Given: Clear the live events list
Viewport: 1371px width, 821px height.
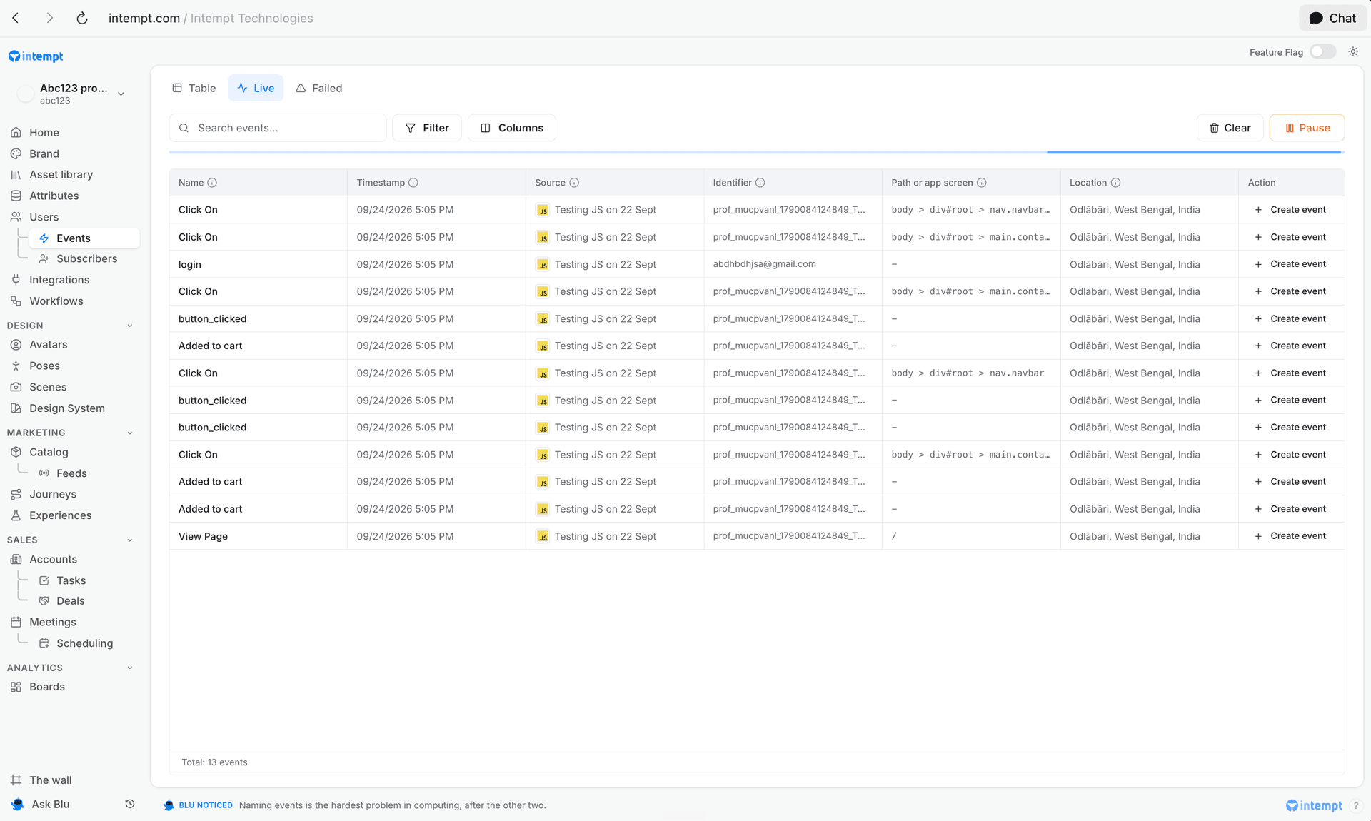Looking at the screenshot, I should point(1230,128).
